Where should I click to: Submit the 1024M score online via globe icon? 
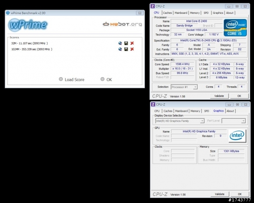(120, 49)
